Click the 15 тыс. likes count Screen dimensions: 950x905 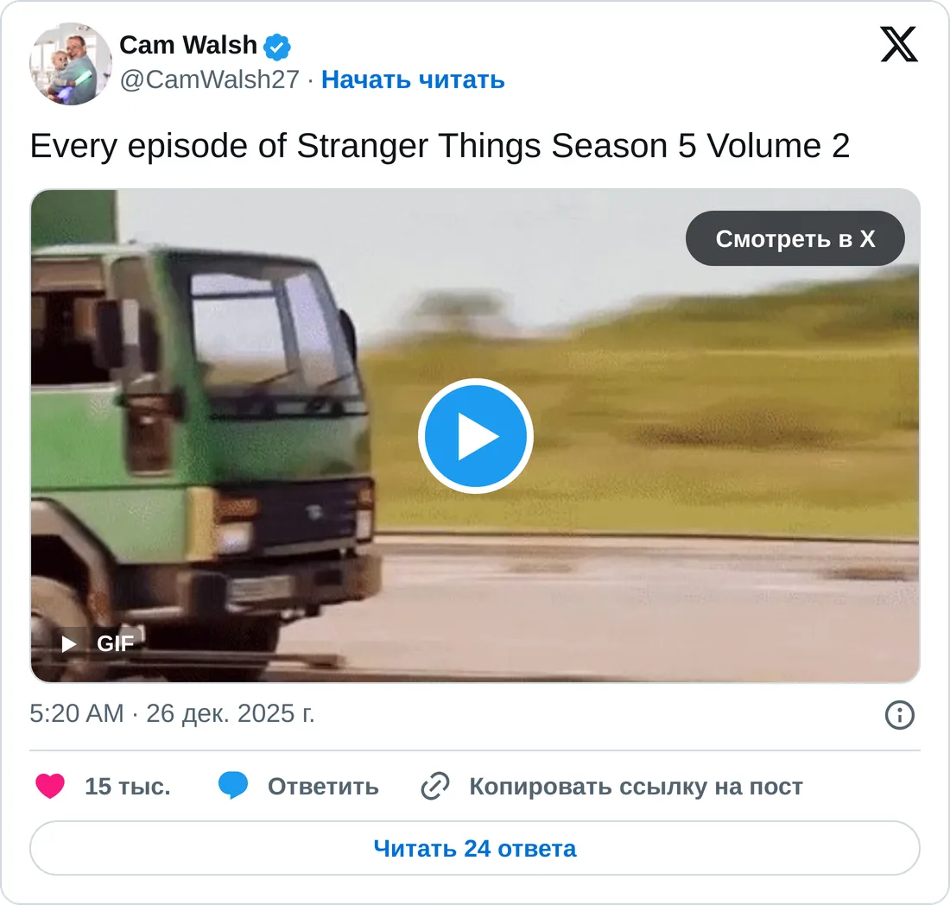pyautogui.click(x=127, y=787)
